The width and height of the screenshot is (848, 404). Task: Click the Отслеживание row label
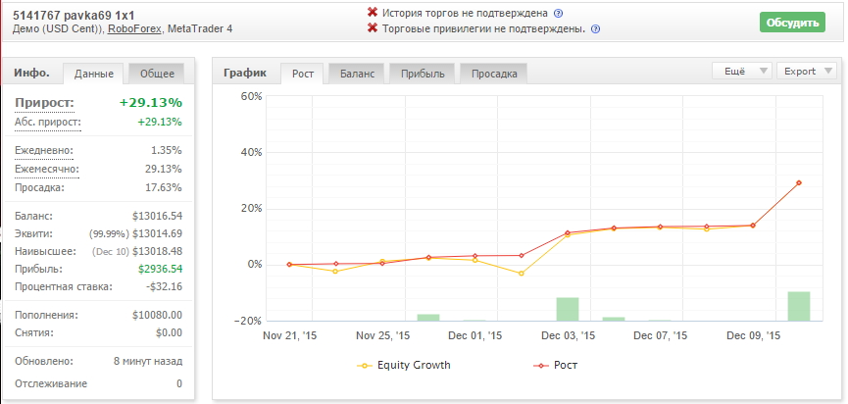tap(51, 384)
